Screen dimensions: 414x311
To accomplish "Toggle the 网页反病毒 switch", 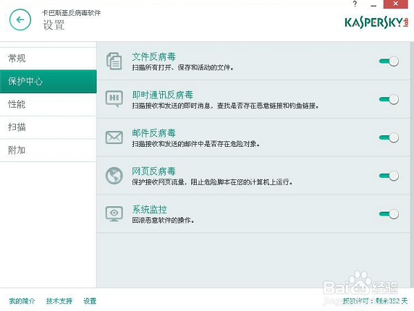I will pos(388,176).
